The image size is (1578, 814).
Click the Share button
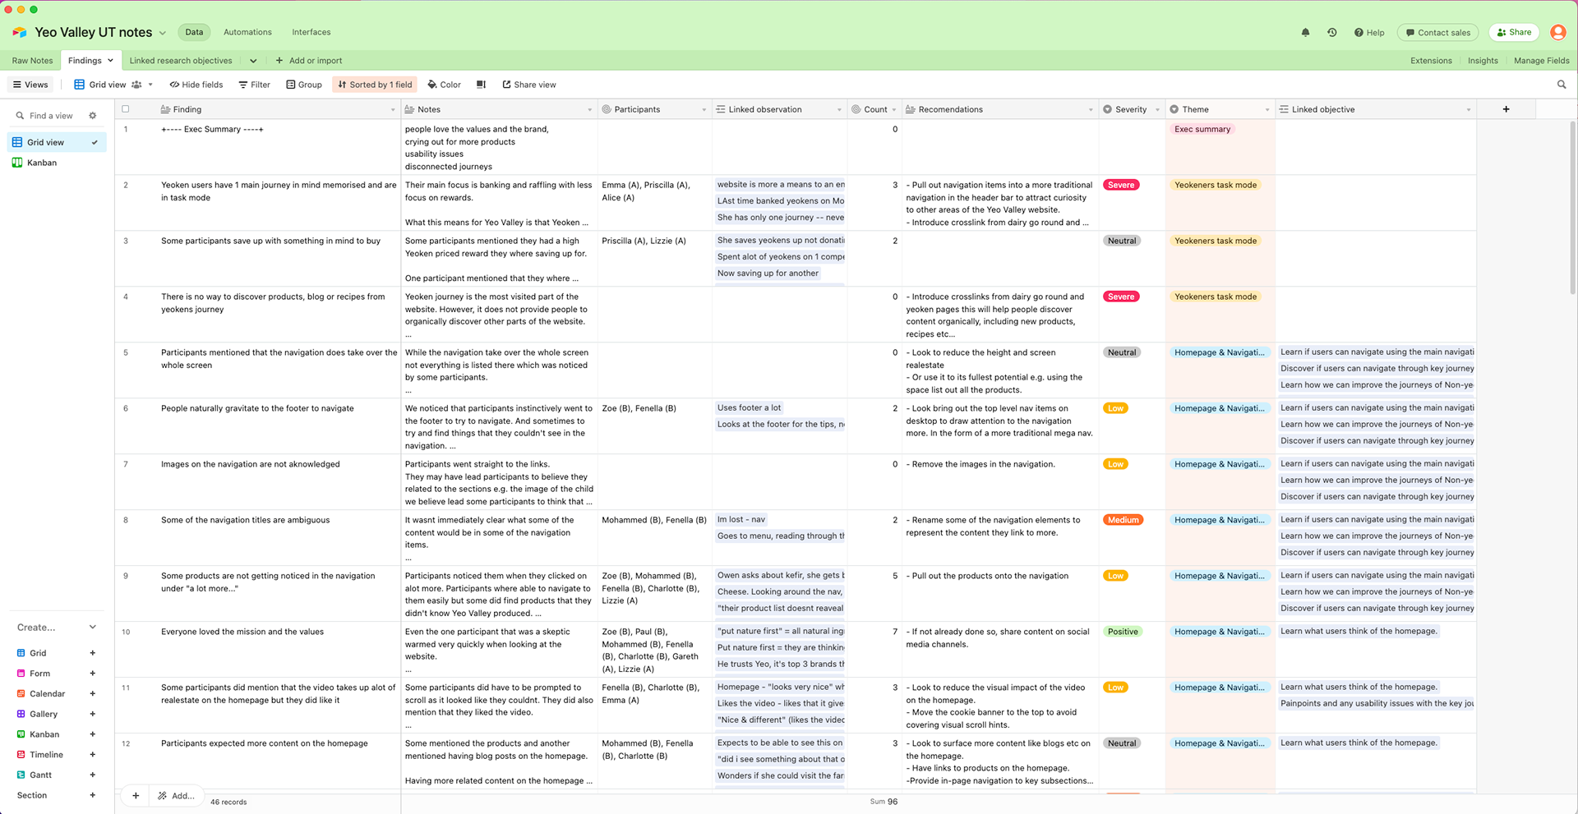tap(1514, 33)
